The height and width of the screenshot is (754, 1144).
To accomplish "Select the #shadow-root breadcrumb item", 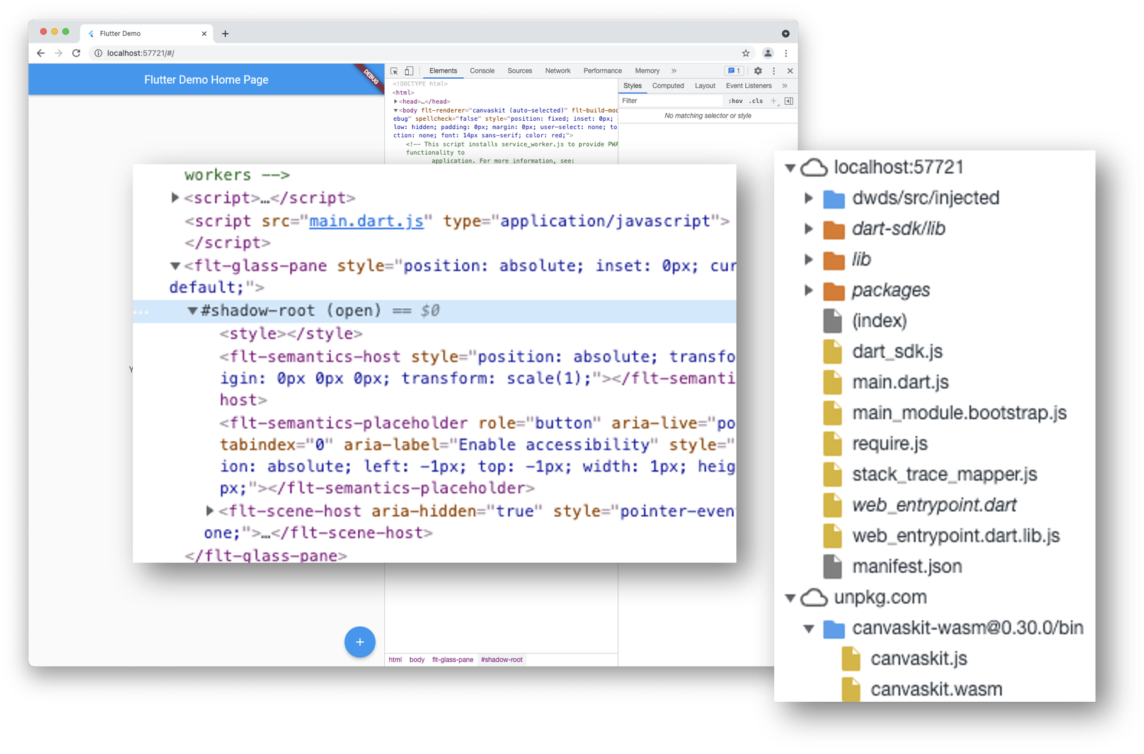I will [x=501, y=660].
